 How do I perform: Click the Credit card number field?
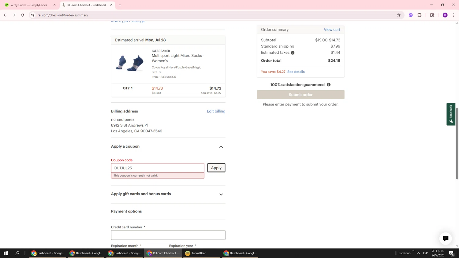click(168, 235)
